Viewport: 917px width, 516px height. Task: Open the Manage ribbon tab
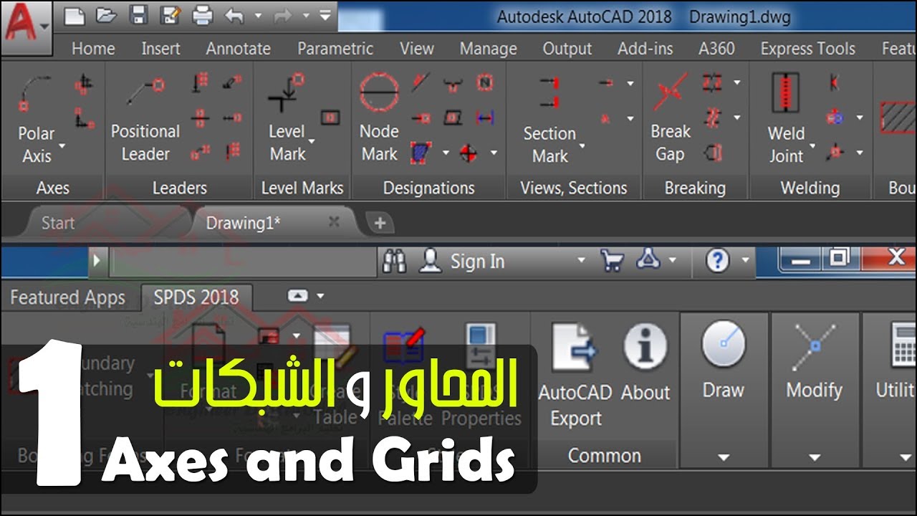[488, 49]
